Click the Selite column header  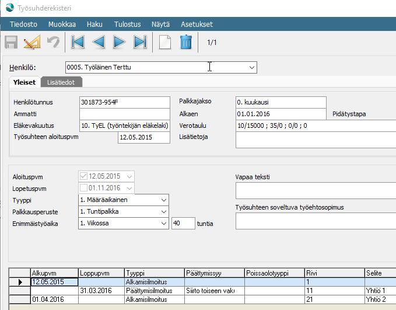380,273
